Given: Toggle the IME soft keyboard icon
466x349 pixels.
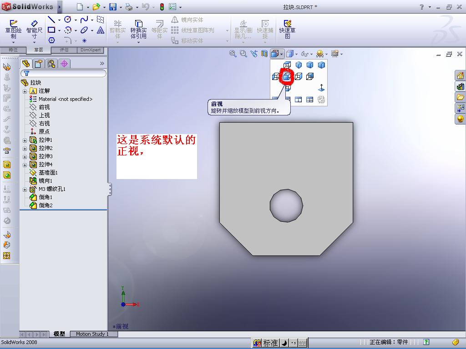Looking at the screenshot, I should tap(302, 343).
